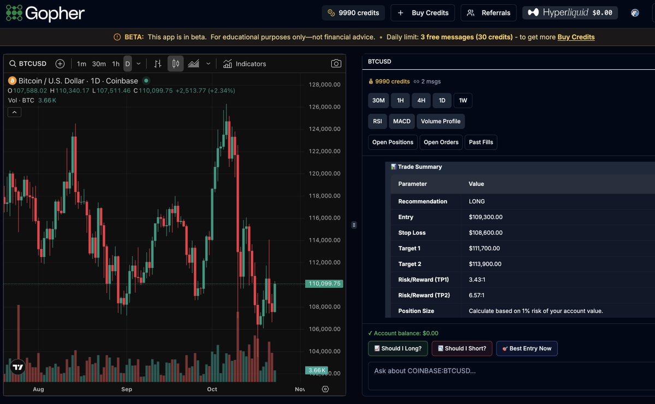The width and height of the screenshot is (655, 404).
Task: Open the Open Orders tab
Action: (x=441, y=142)
